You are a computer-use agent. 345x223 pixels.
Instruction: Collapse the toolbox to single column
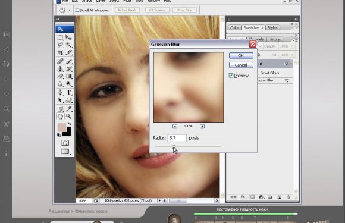coord(58,20)
